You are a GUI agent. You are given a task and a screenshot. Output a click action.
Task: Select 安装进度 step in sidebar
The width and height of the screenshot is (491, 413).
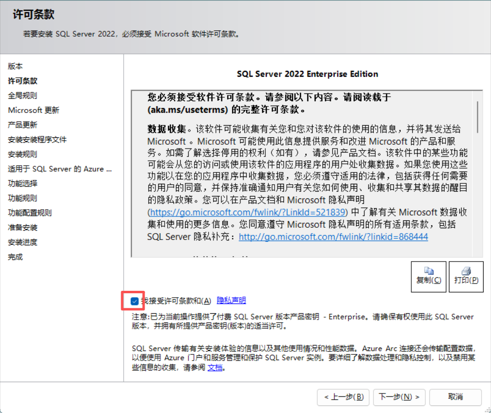[22, 242]
